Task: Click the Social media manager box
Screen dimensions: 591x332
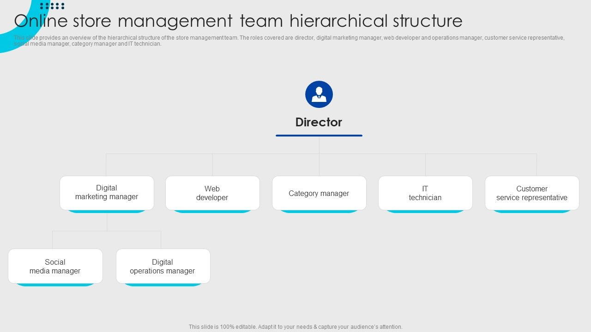Action: (55, 267)
